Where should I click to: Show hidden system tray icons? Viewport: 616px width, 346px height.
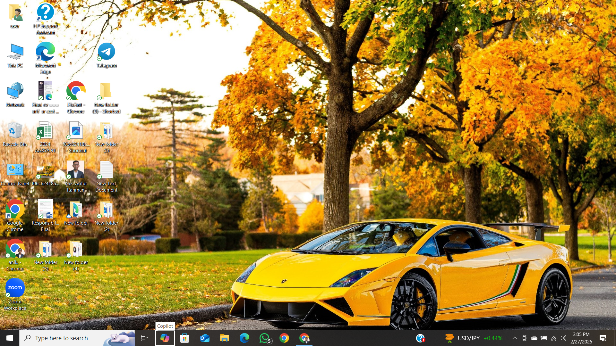coord(515,338)
